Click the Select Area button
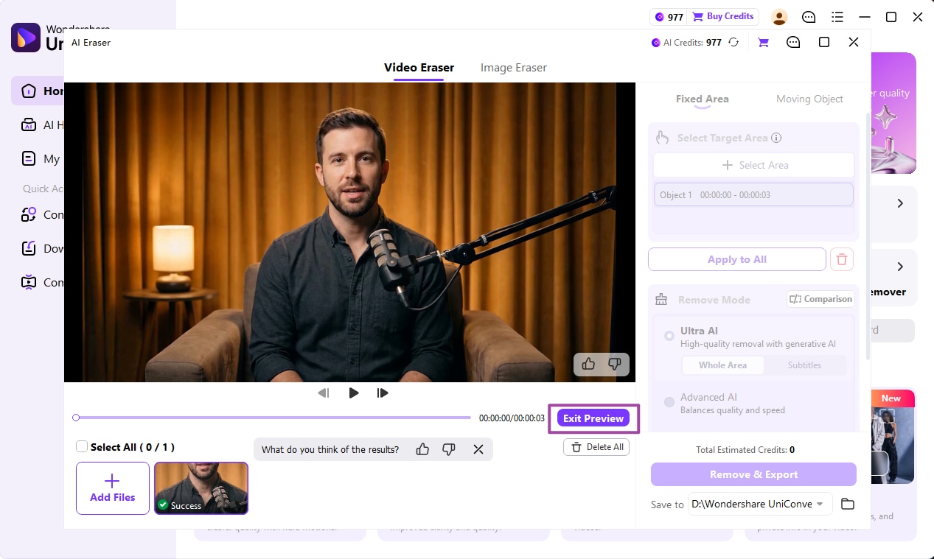The width and height of the screenshot is (934, 559). (753, 165)
